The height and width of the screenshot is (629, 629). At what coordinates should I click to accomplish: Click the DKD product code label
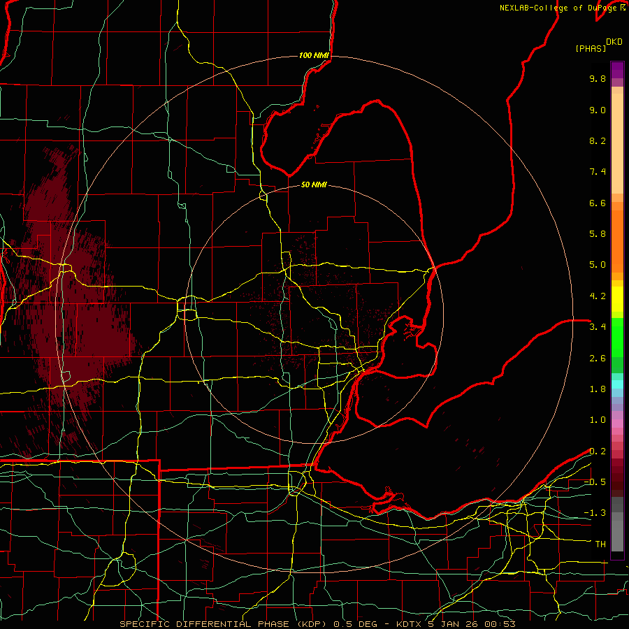click(x=614, y=42)
